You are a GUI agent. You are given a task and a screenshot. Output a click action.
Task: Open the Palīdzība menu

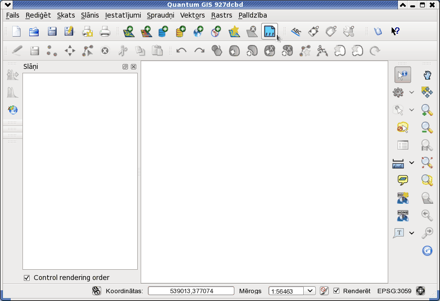click(252, 15)
